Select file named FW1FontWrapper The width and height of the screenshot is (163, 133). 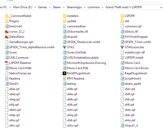pyautogui.click(x=136, y=37)
